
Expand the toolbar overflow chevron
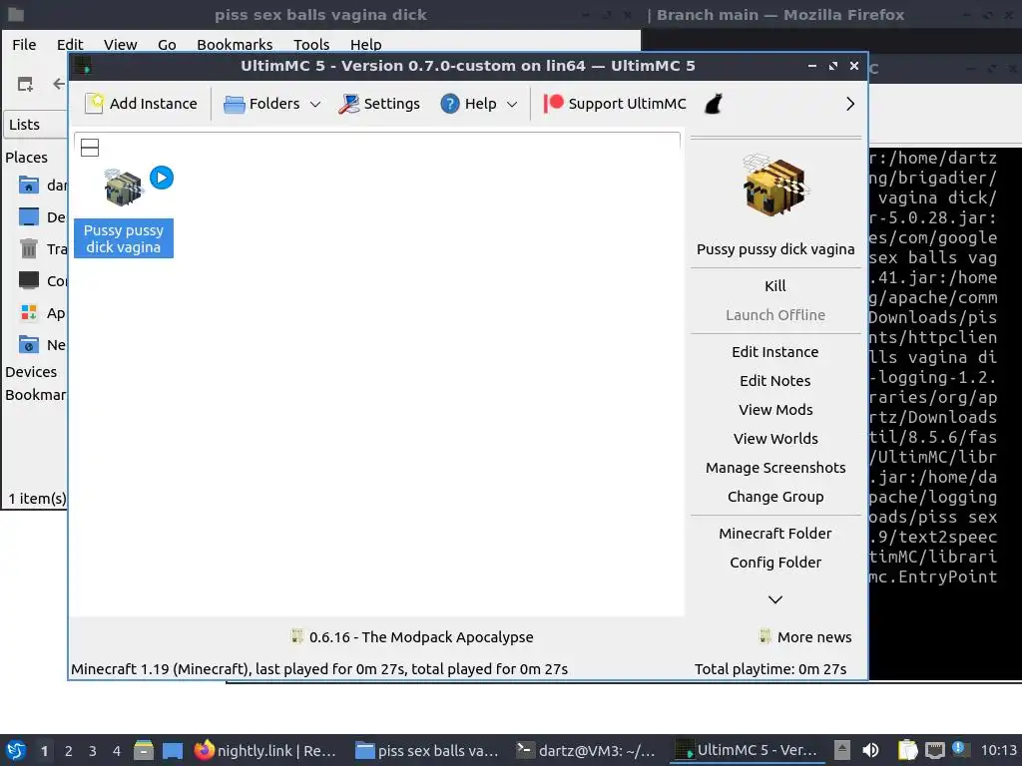pos(850,104)
